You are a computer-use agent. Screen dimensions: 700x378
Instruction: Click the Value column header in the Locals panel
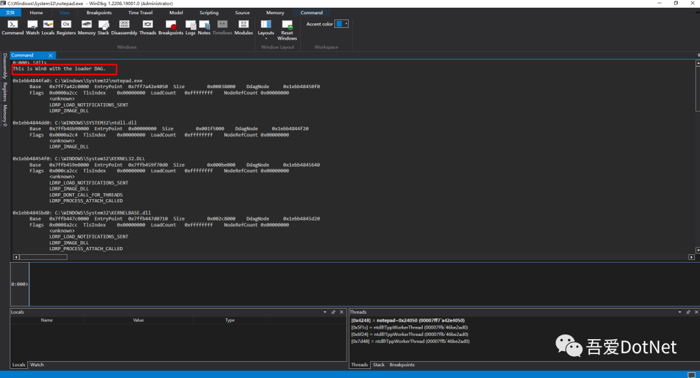pyautogui.click(x=139, y=320)
